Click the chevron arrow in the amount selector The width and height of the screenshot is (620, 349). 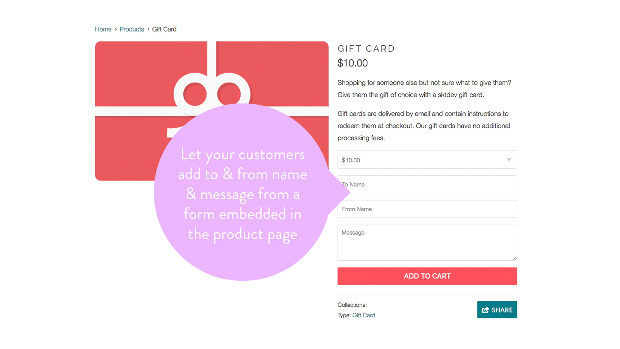(509, 160)
